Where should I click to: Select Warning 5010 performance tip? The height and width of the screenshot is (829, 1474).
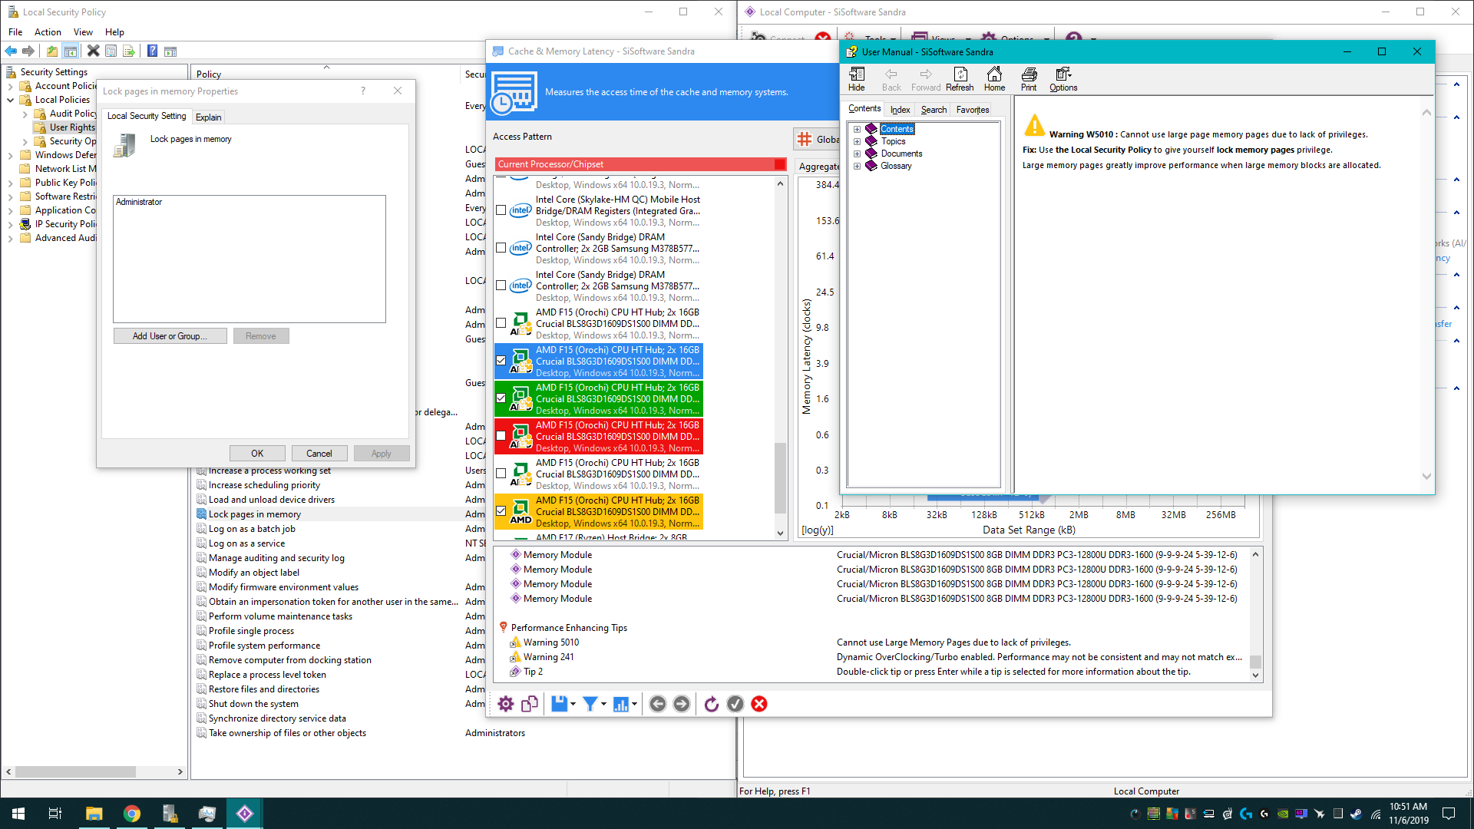(x=550, y=642)
